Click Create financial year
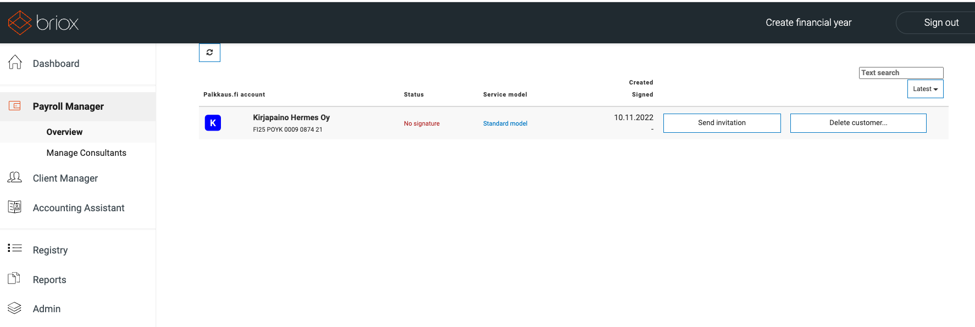Screen dimensions: 975x327 pos(808,22)
